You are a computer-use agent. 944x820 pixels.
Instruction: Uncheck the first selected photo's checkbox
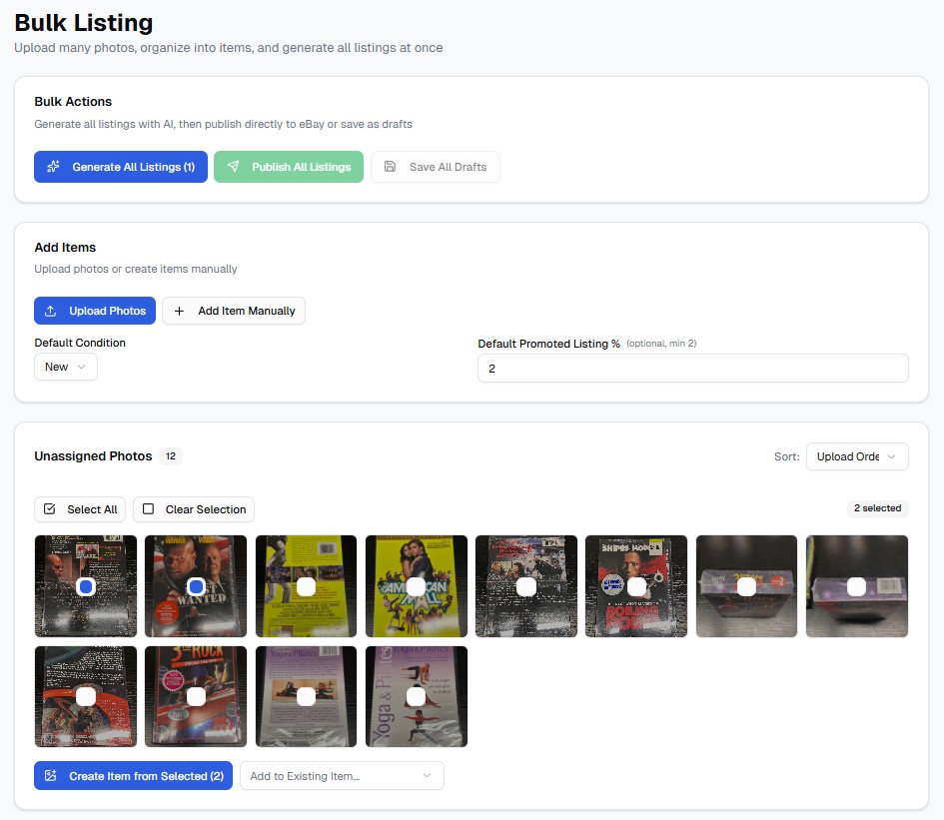[86, 586]
